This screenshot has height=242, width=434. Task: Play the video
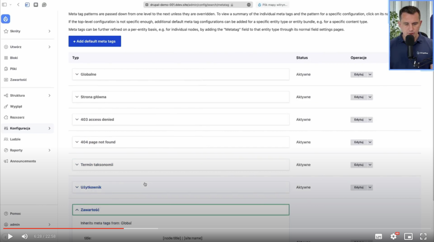point(10,237)
